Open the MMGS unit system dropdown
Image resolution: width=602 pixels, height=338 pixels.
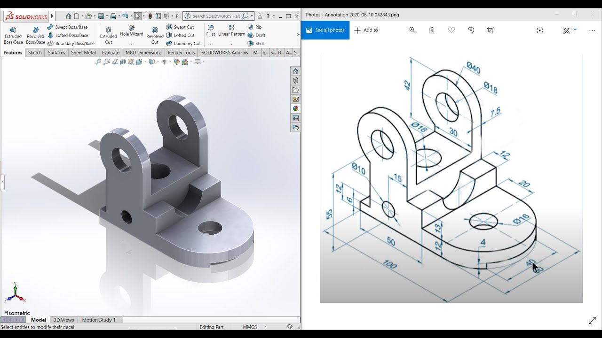pyautogui.click(x=266, y=327)
